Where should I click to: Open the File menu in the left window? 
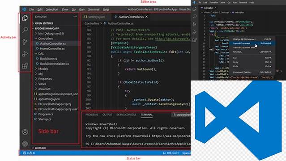point(32,9)
